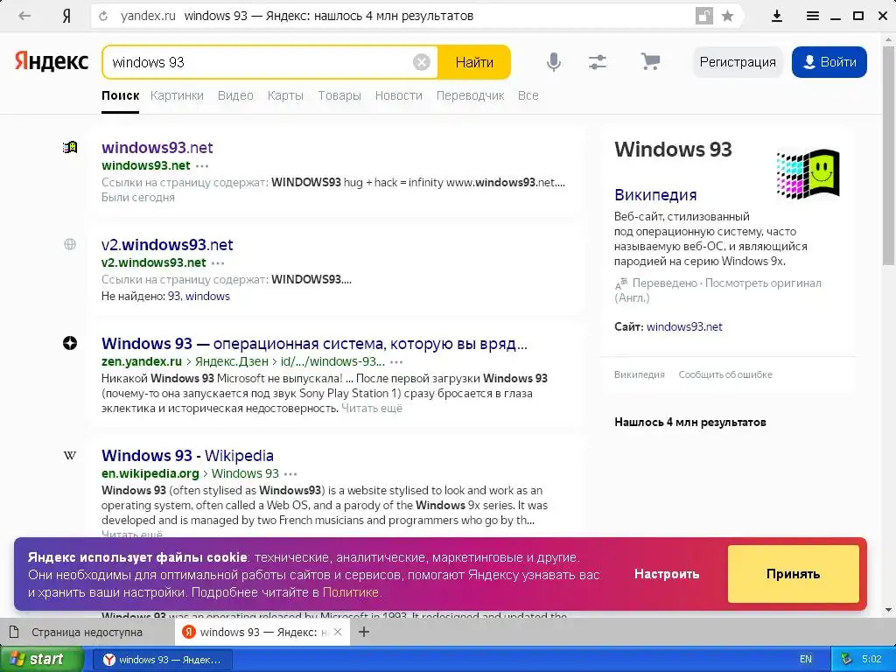Select the Поиск tab
The image size is (896, 672).
coord(121,95)
